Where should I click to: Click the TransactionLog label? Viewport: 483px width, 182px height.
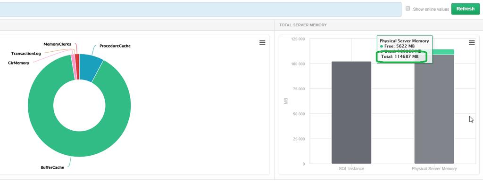[26, 54]
